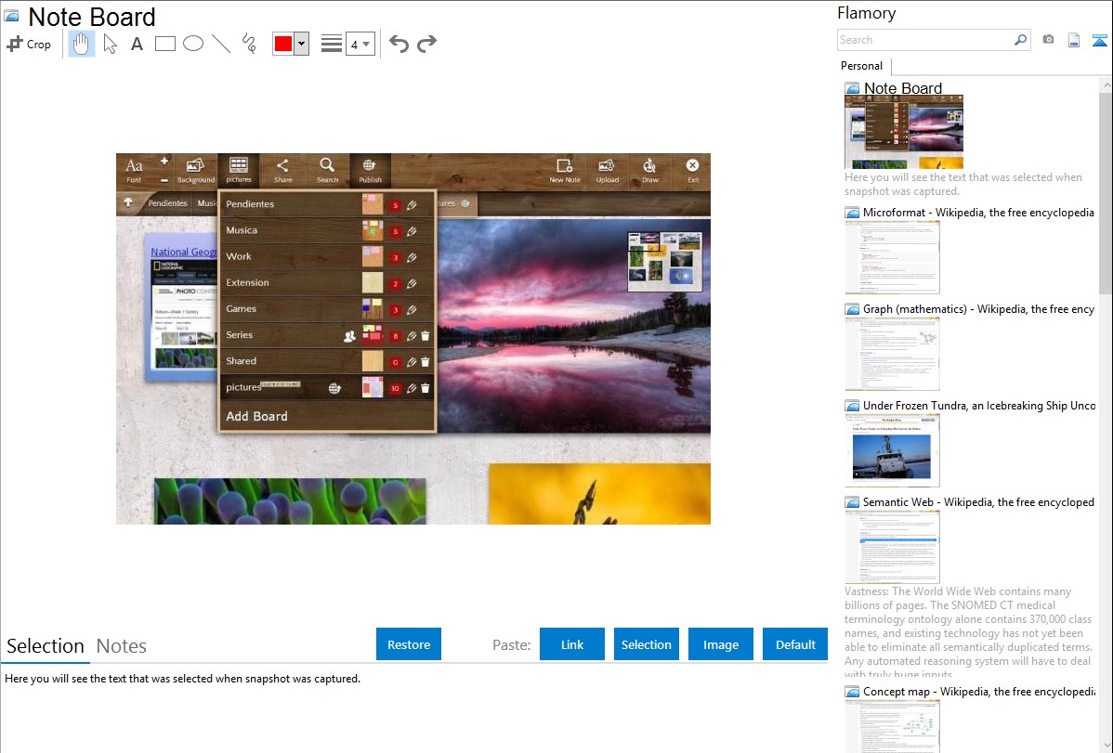Select the Crop tool
This screenshot has height=753, width=1113.
[x=29, y=44]
